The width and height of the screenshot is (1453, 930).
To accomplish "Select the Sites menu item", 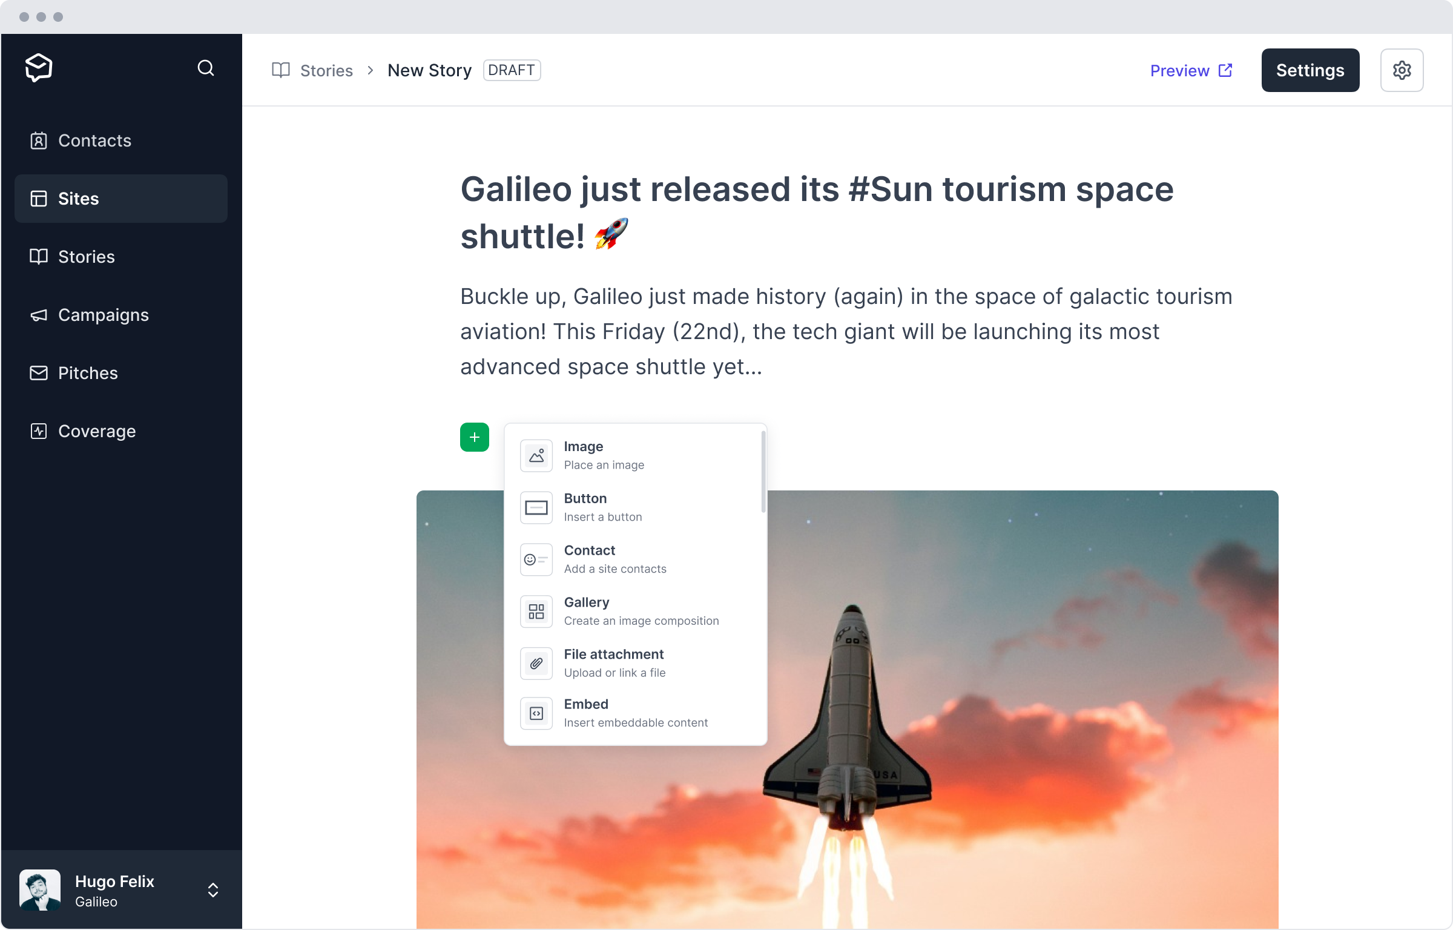I will point(120,197).
